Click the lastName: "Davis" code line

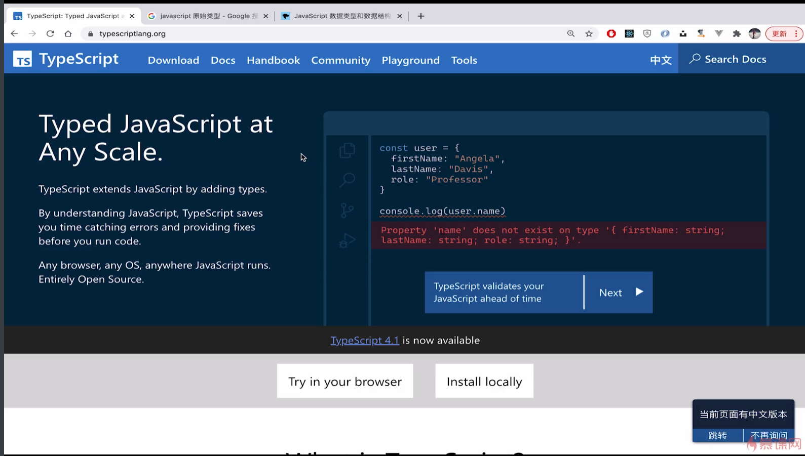tap(442, 169)
